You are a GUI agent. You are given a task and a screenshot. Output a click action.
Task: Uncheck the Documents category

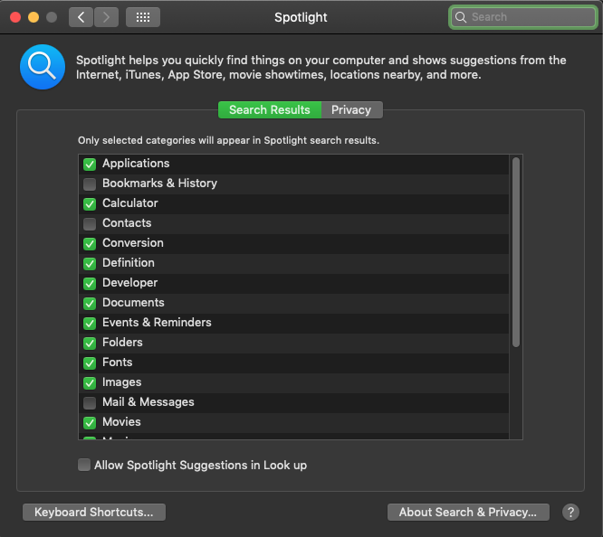point(90,304)
